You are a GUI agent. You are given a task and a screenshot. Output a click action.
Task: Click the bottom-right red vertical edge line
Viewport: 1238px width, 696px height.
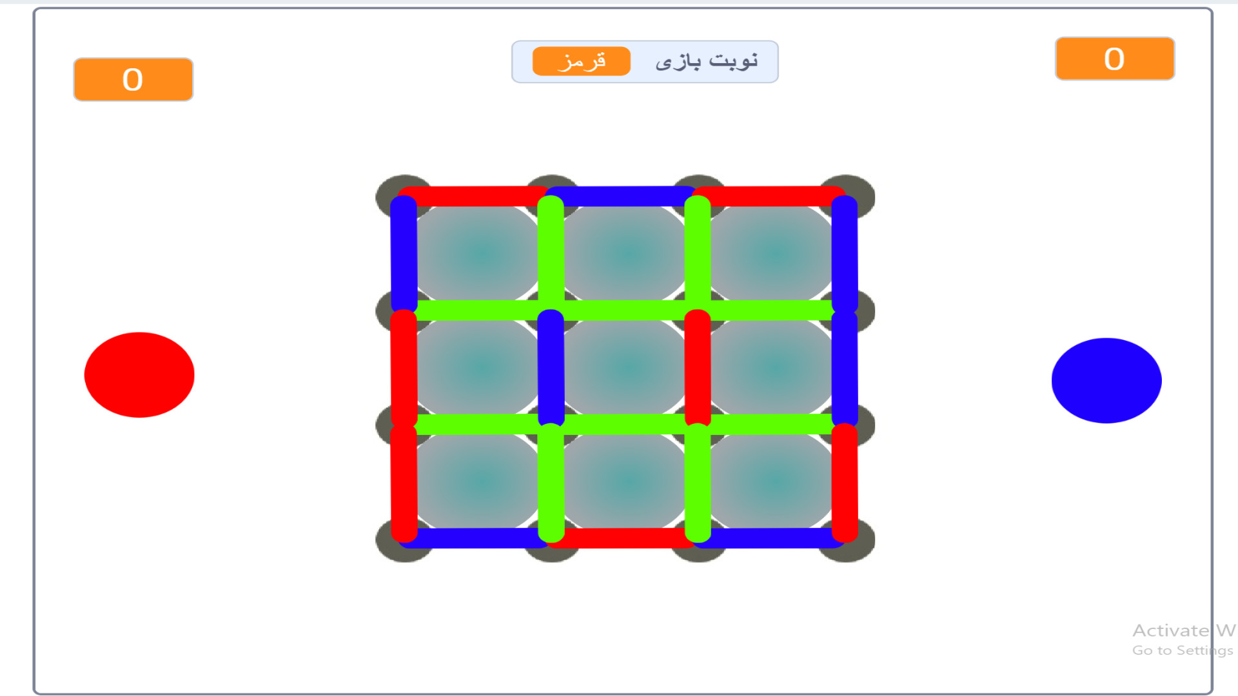(x=845, y=481)
